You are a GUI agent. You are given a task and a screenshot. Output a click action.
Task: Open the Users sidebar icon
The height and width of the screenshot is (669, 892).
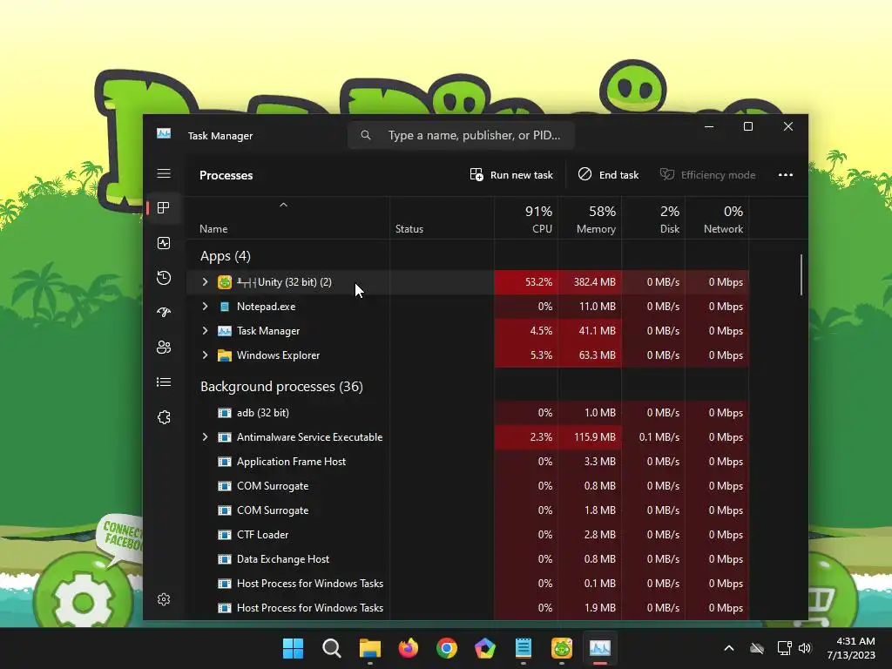click(x=164, y=348)
